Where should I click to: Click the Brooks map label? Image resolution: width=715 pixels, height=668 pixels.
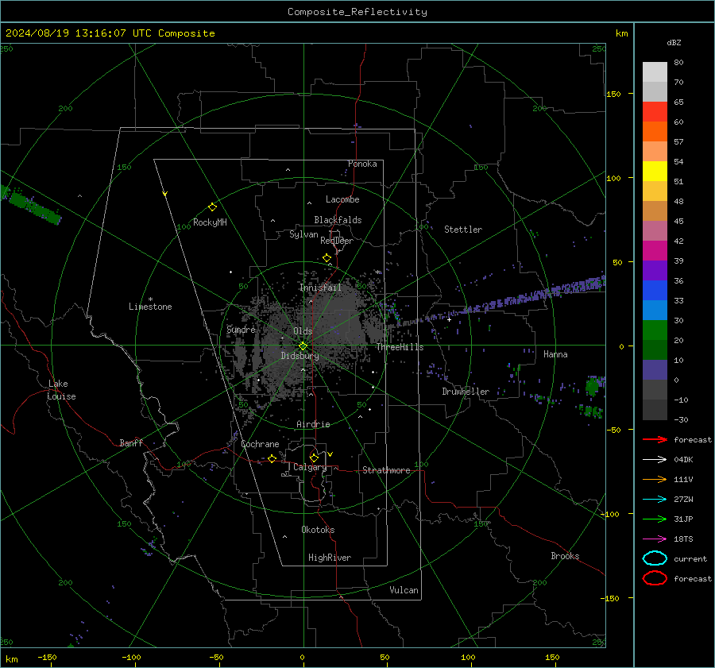click(565, 556)
